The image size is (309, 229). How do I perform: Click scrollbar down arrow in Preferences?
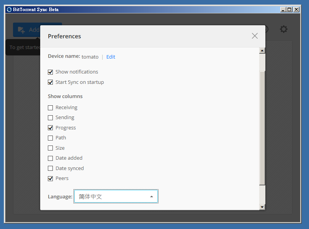[x=262, y=207]
